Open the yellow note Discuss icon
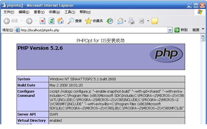The height and width of the screenshot is (129, 207). click(x=155, y=21)
